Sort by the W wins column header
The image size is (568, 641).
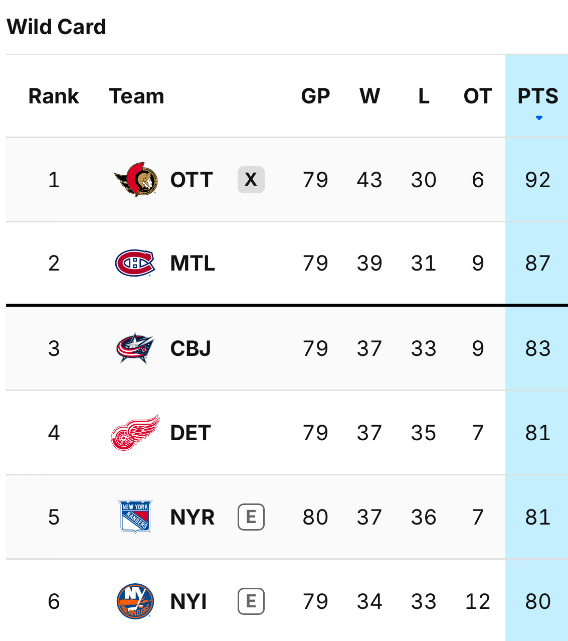click(370, 96)
